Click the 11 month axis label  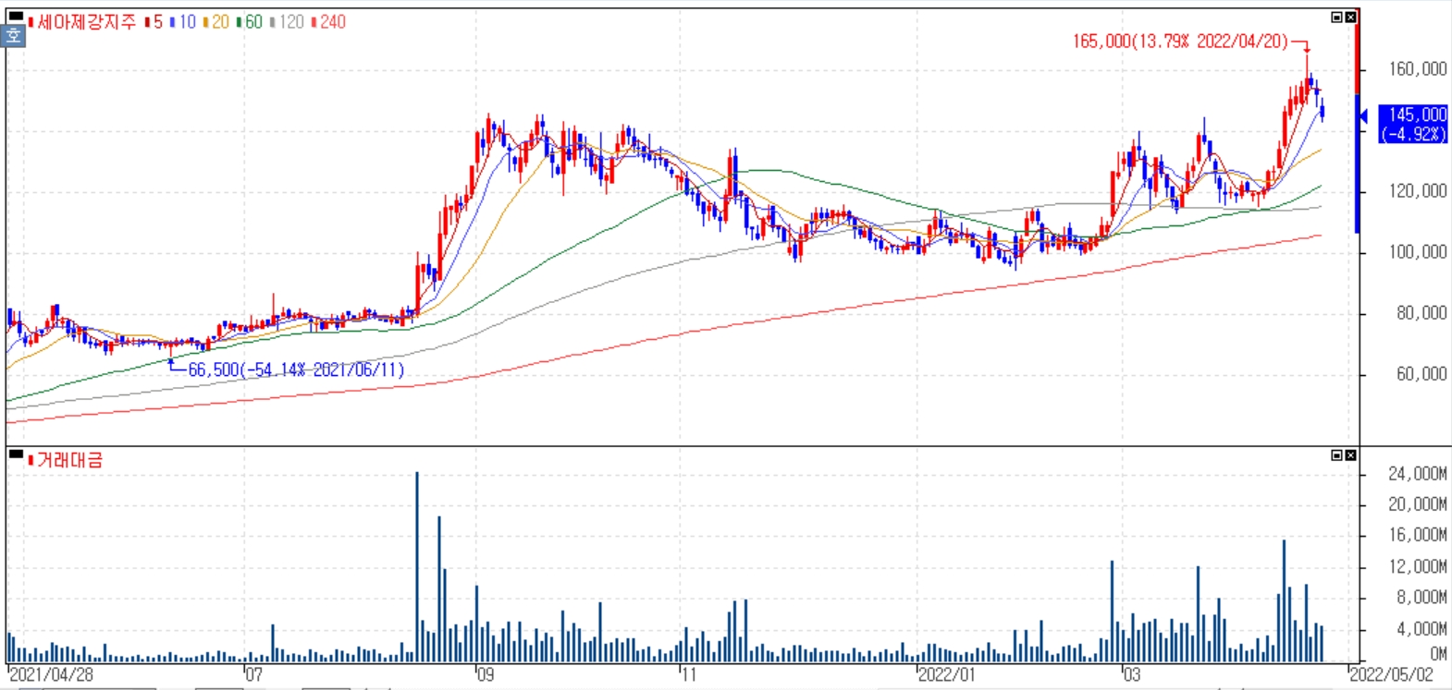tap(689, 674)
